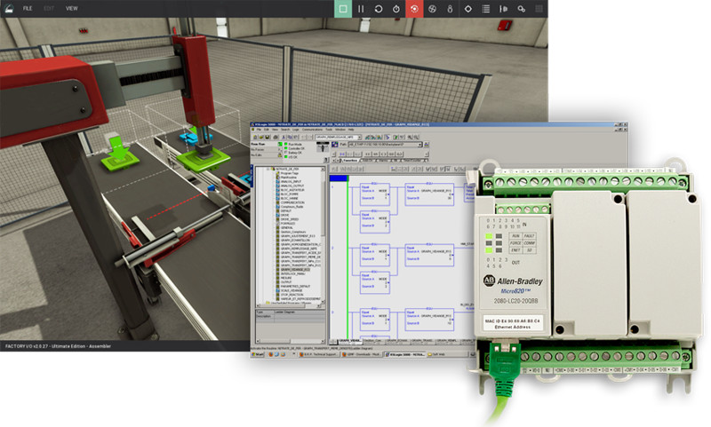This screenshot has height=427, width=711.
Task: Click the controller keyswitch icon
Action: [323, 146]
